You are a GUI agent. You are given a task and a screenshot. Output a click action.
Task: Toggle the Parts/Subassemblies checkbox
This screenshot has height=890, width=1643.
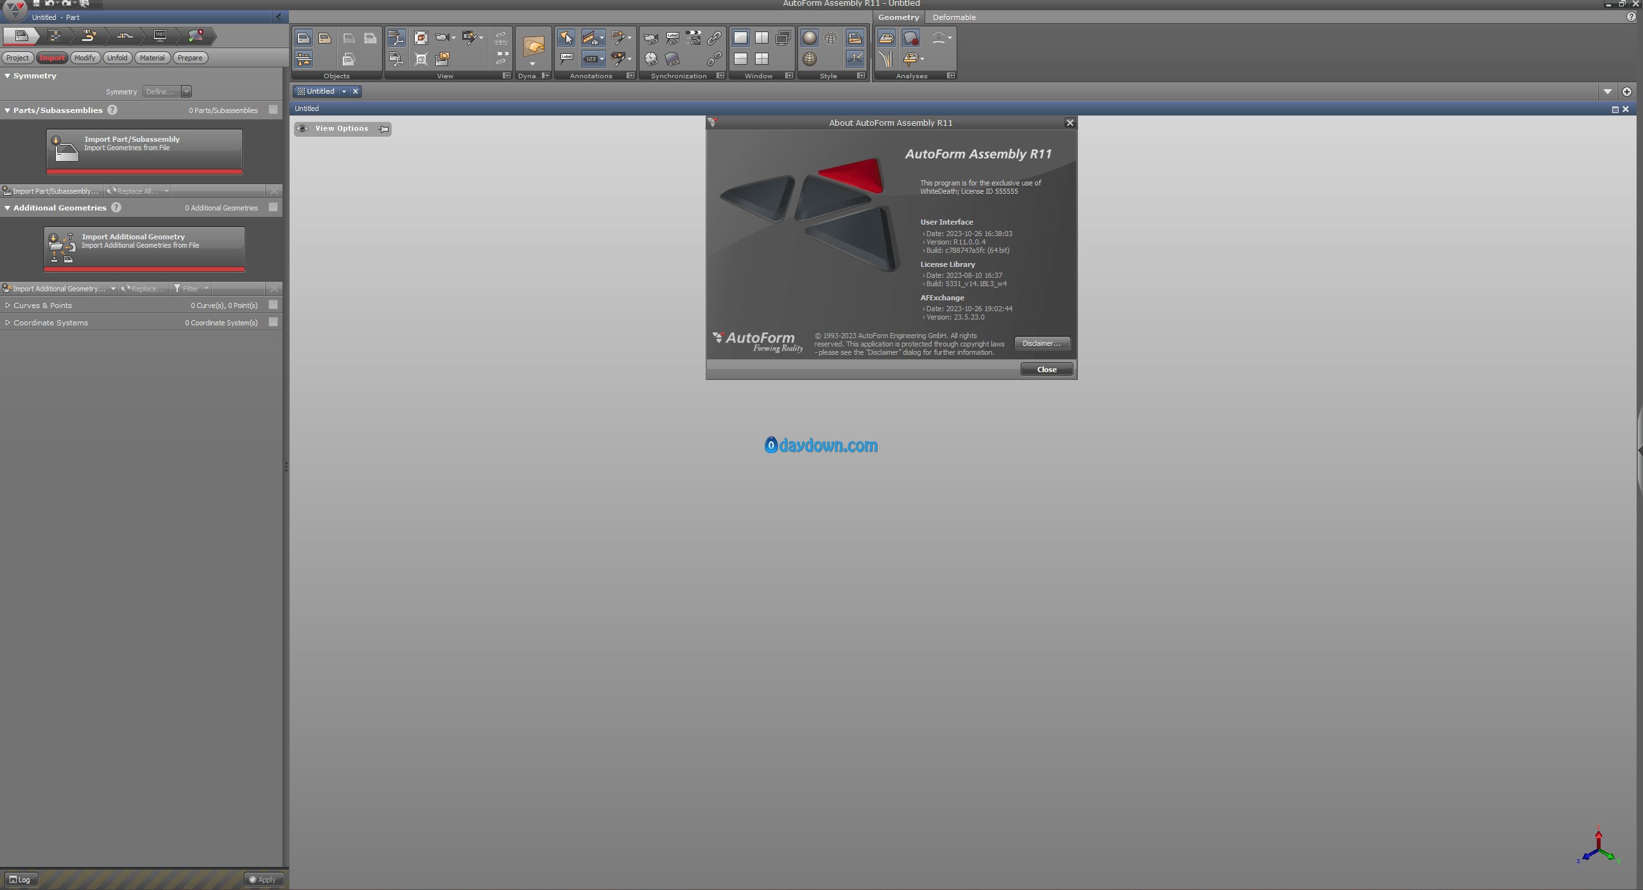tap(274, 110)
